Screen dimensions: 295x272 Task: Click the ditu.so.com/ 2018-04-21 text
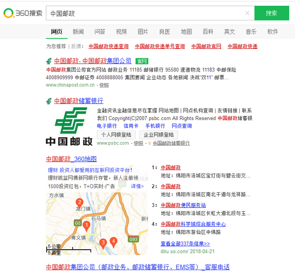pos(187,252)
